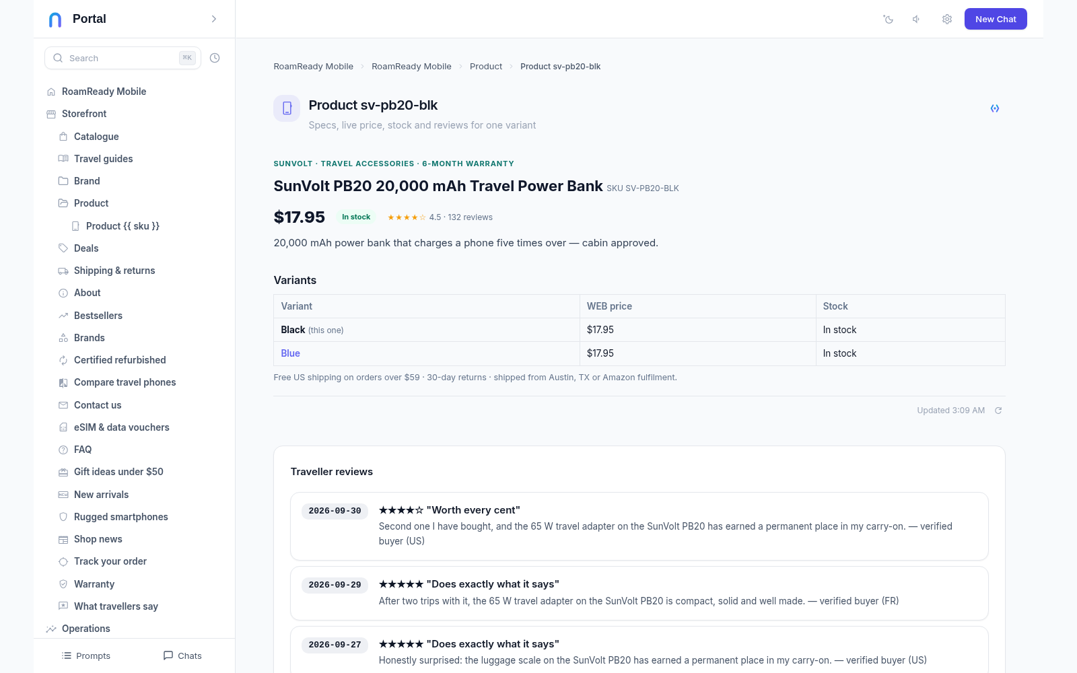This screenshot has width=1077, height=673.
Task: Click the Product breadcrumb link
Action: point(486,67)
